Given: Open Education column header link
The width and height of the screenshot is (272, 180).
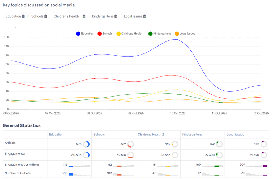Looking at the screenshot, I should click(x=56, y=135).
